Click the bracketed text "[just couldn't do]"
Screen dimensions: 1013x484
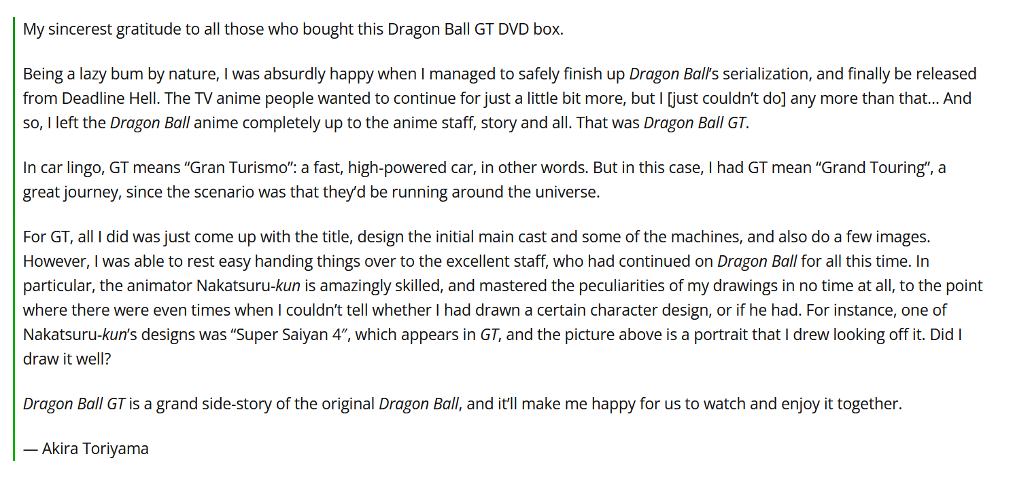(x=734, y=98)
